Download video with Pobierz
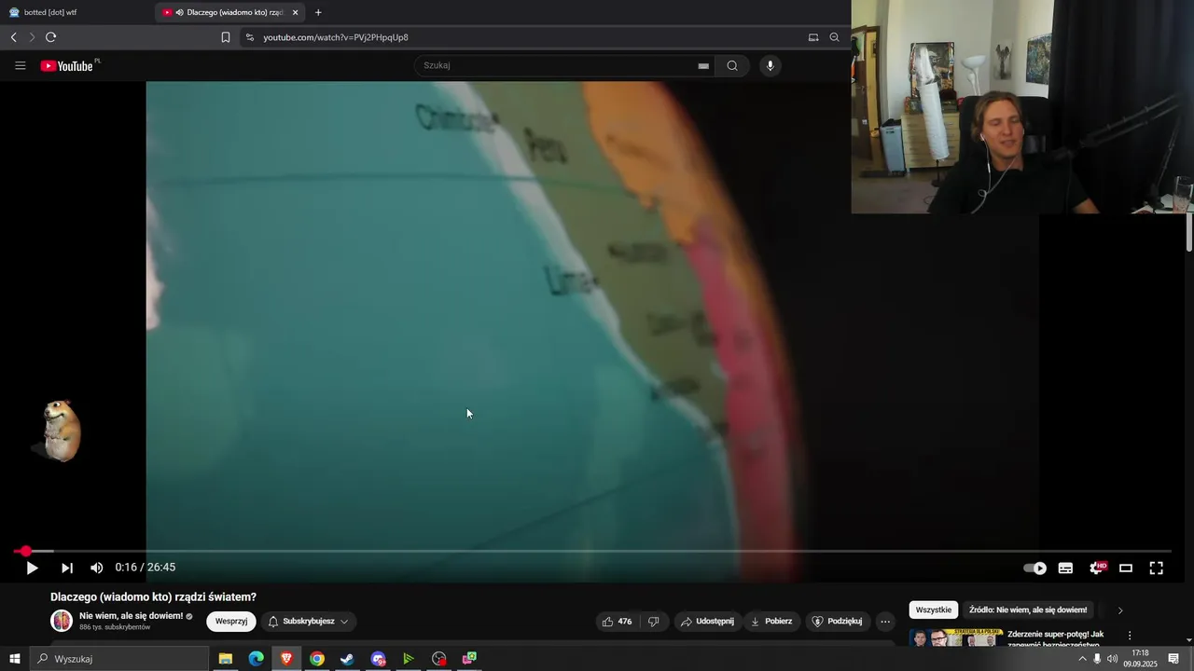Screen dimensions: 1194x671 tap(771, 622)
